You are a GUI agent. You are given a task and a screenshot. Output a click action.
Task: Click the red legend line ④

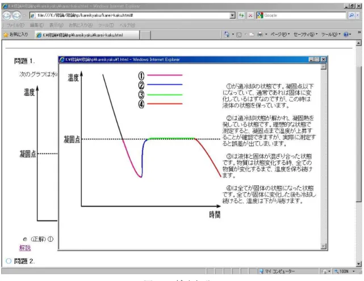[x=165, y=104]
